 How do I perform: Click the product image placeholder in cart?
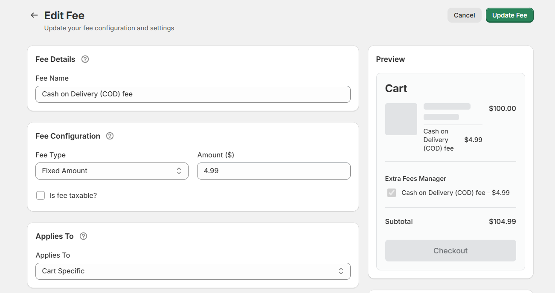[x=401, y=119]
